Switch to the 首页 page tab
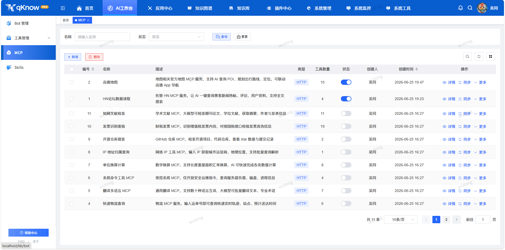This screenshot has width=505, height=250. 66,20
